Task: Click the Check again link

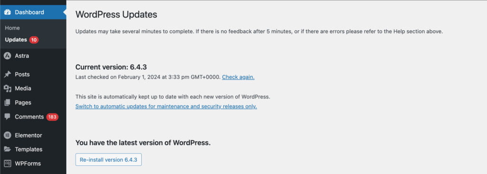Action: click(x=238, y=77)
